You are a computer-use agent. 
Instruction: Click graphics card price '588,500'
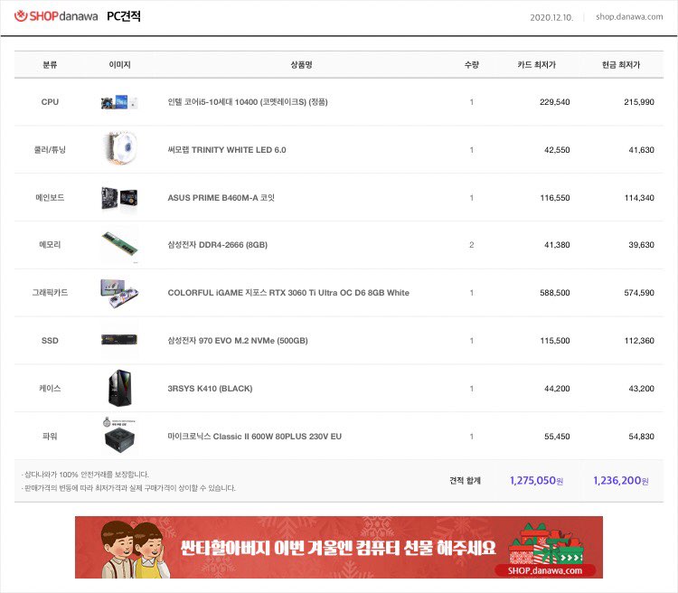(x=554, y=293)
